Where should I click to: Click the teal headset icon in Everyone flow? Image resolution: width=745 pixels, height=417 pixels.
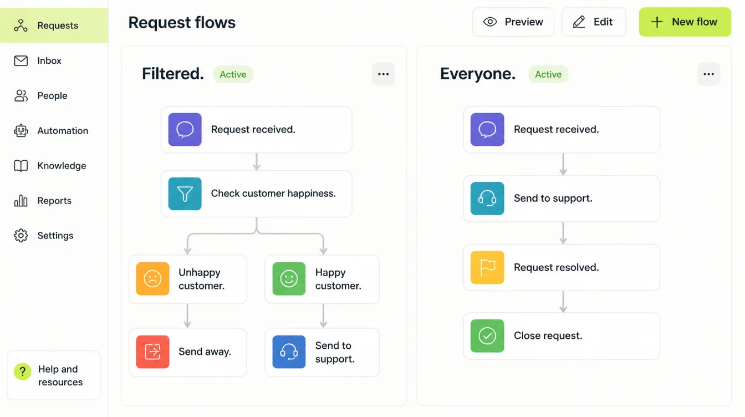click(x=487, y=198)
